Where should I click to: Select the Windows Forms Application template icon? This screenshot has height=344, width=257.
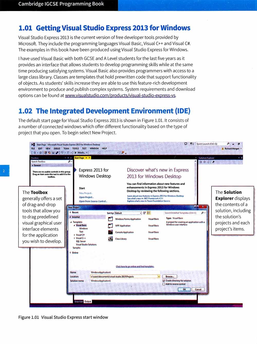(111, 219)
